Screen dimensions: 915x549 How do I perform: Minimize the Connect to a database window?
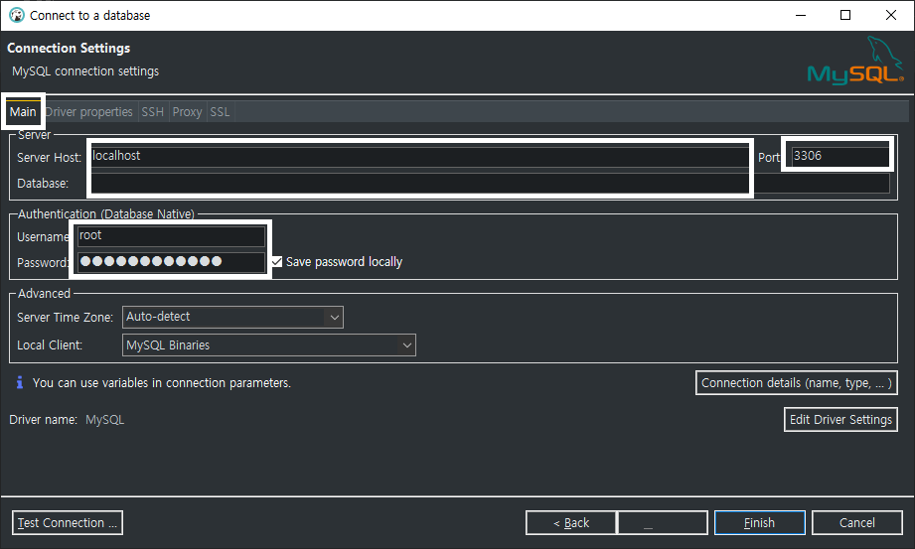click(801, 15)
